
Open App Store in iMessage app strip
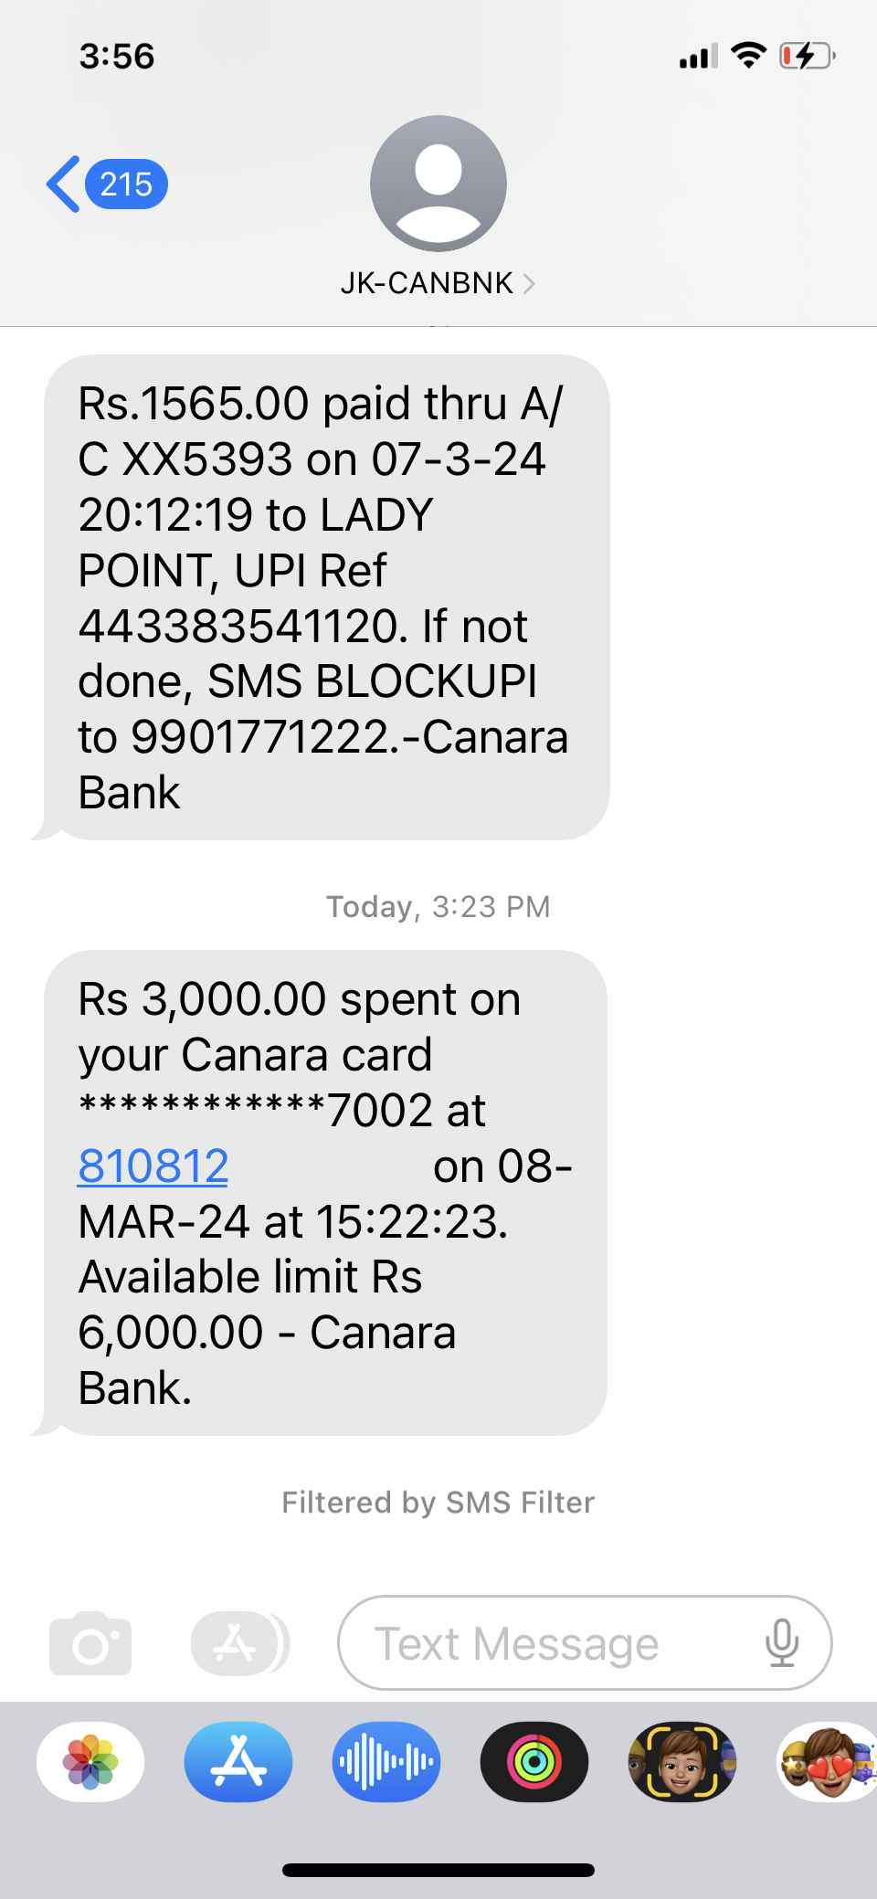pos(238,1762)
